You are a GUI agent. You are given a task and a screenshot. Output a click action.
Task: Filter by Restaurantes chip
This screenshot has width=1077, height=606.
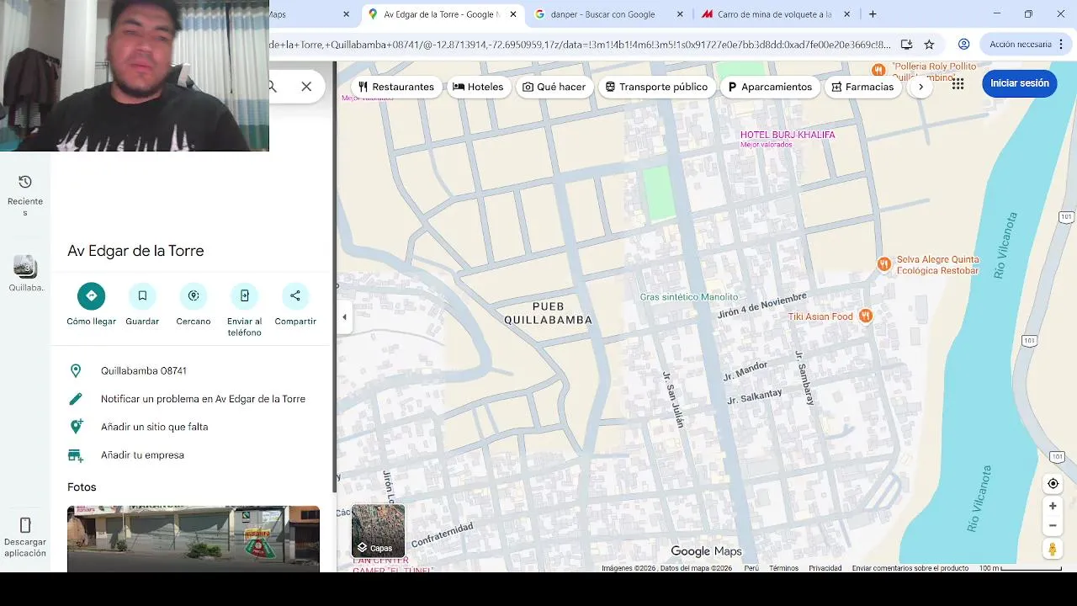(x=395, y=87)
